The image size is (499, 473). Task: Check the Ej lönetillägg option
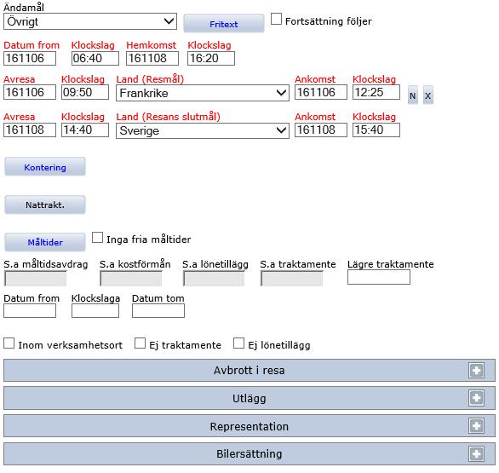click(238, 343)
